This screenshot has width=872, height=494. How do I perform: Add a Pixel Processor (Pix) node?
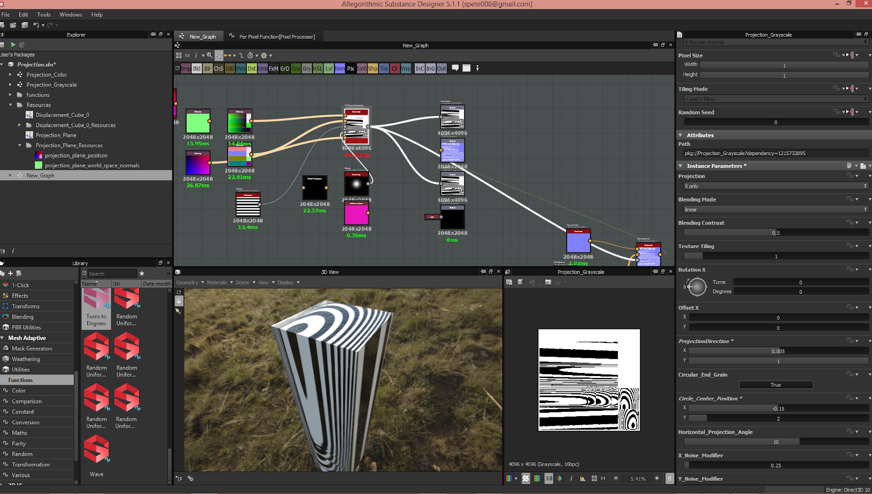tap(351, 69)
